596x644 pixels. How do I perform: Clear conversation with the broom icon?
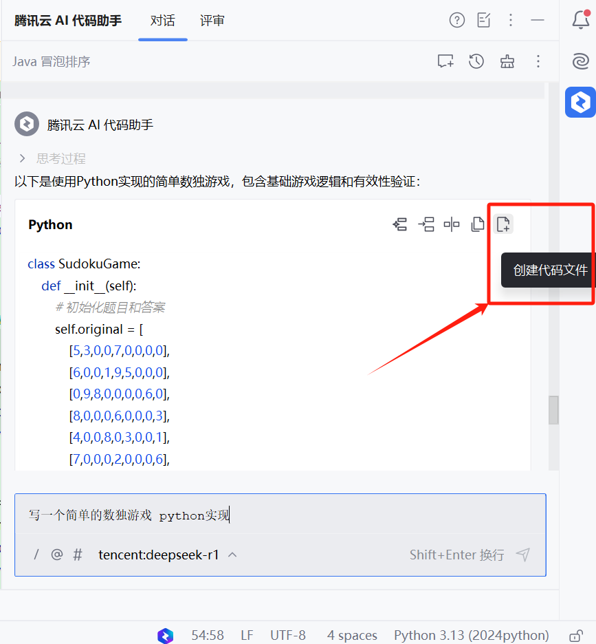(x=507, y=62)
